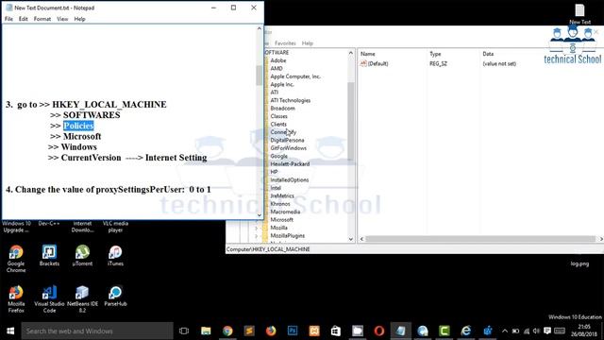Open File Explorer from the taskbar
604x340 pixels.
coord(206,331)
